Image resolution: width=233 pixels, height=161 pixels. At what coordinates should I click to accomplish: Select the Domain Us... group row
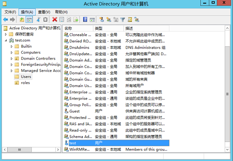[x=116, y=86]
